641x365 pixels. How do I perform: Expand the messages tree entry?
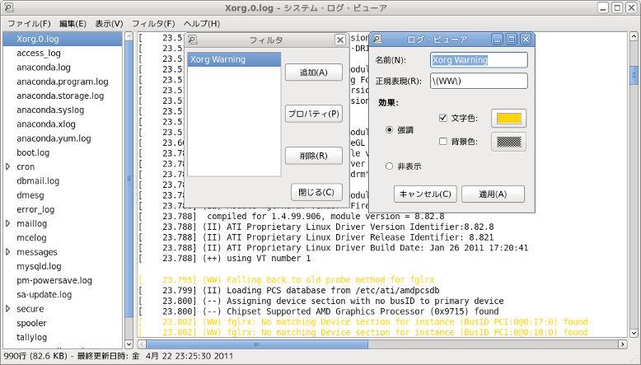tap(8, 251)
